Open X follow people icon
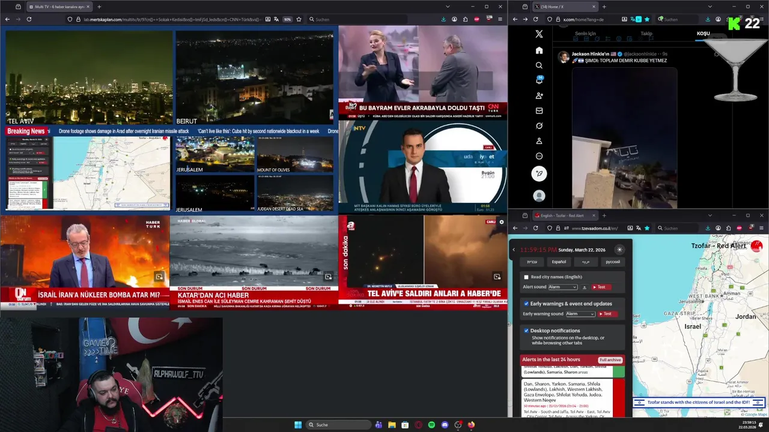769x432 pixels. click(539, 95)
